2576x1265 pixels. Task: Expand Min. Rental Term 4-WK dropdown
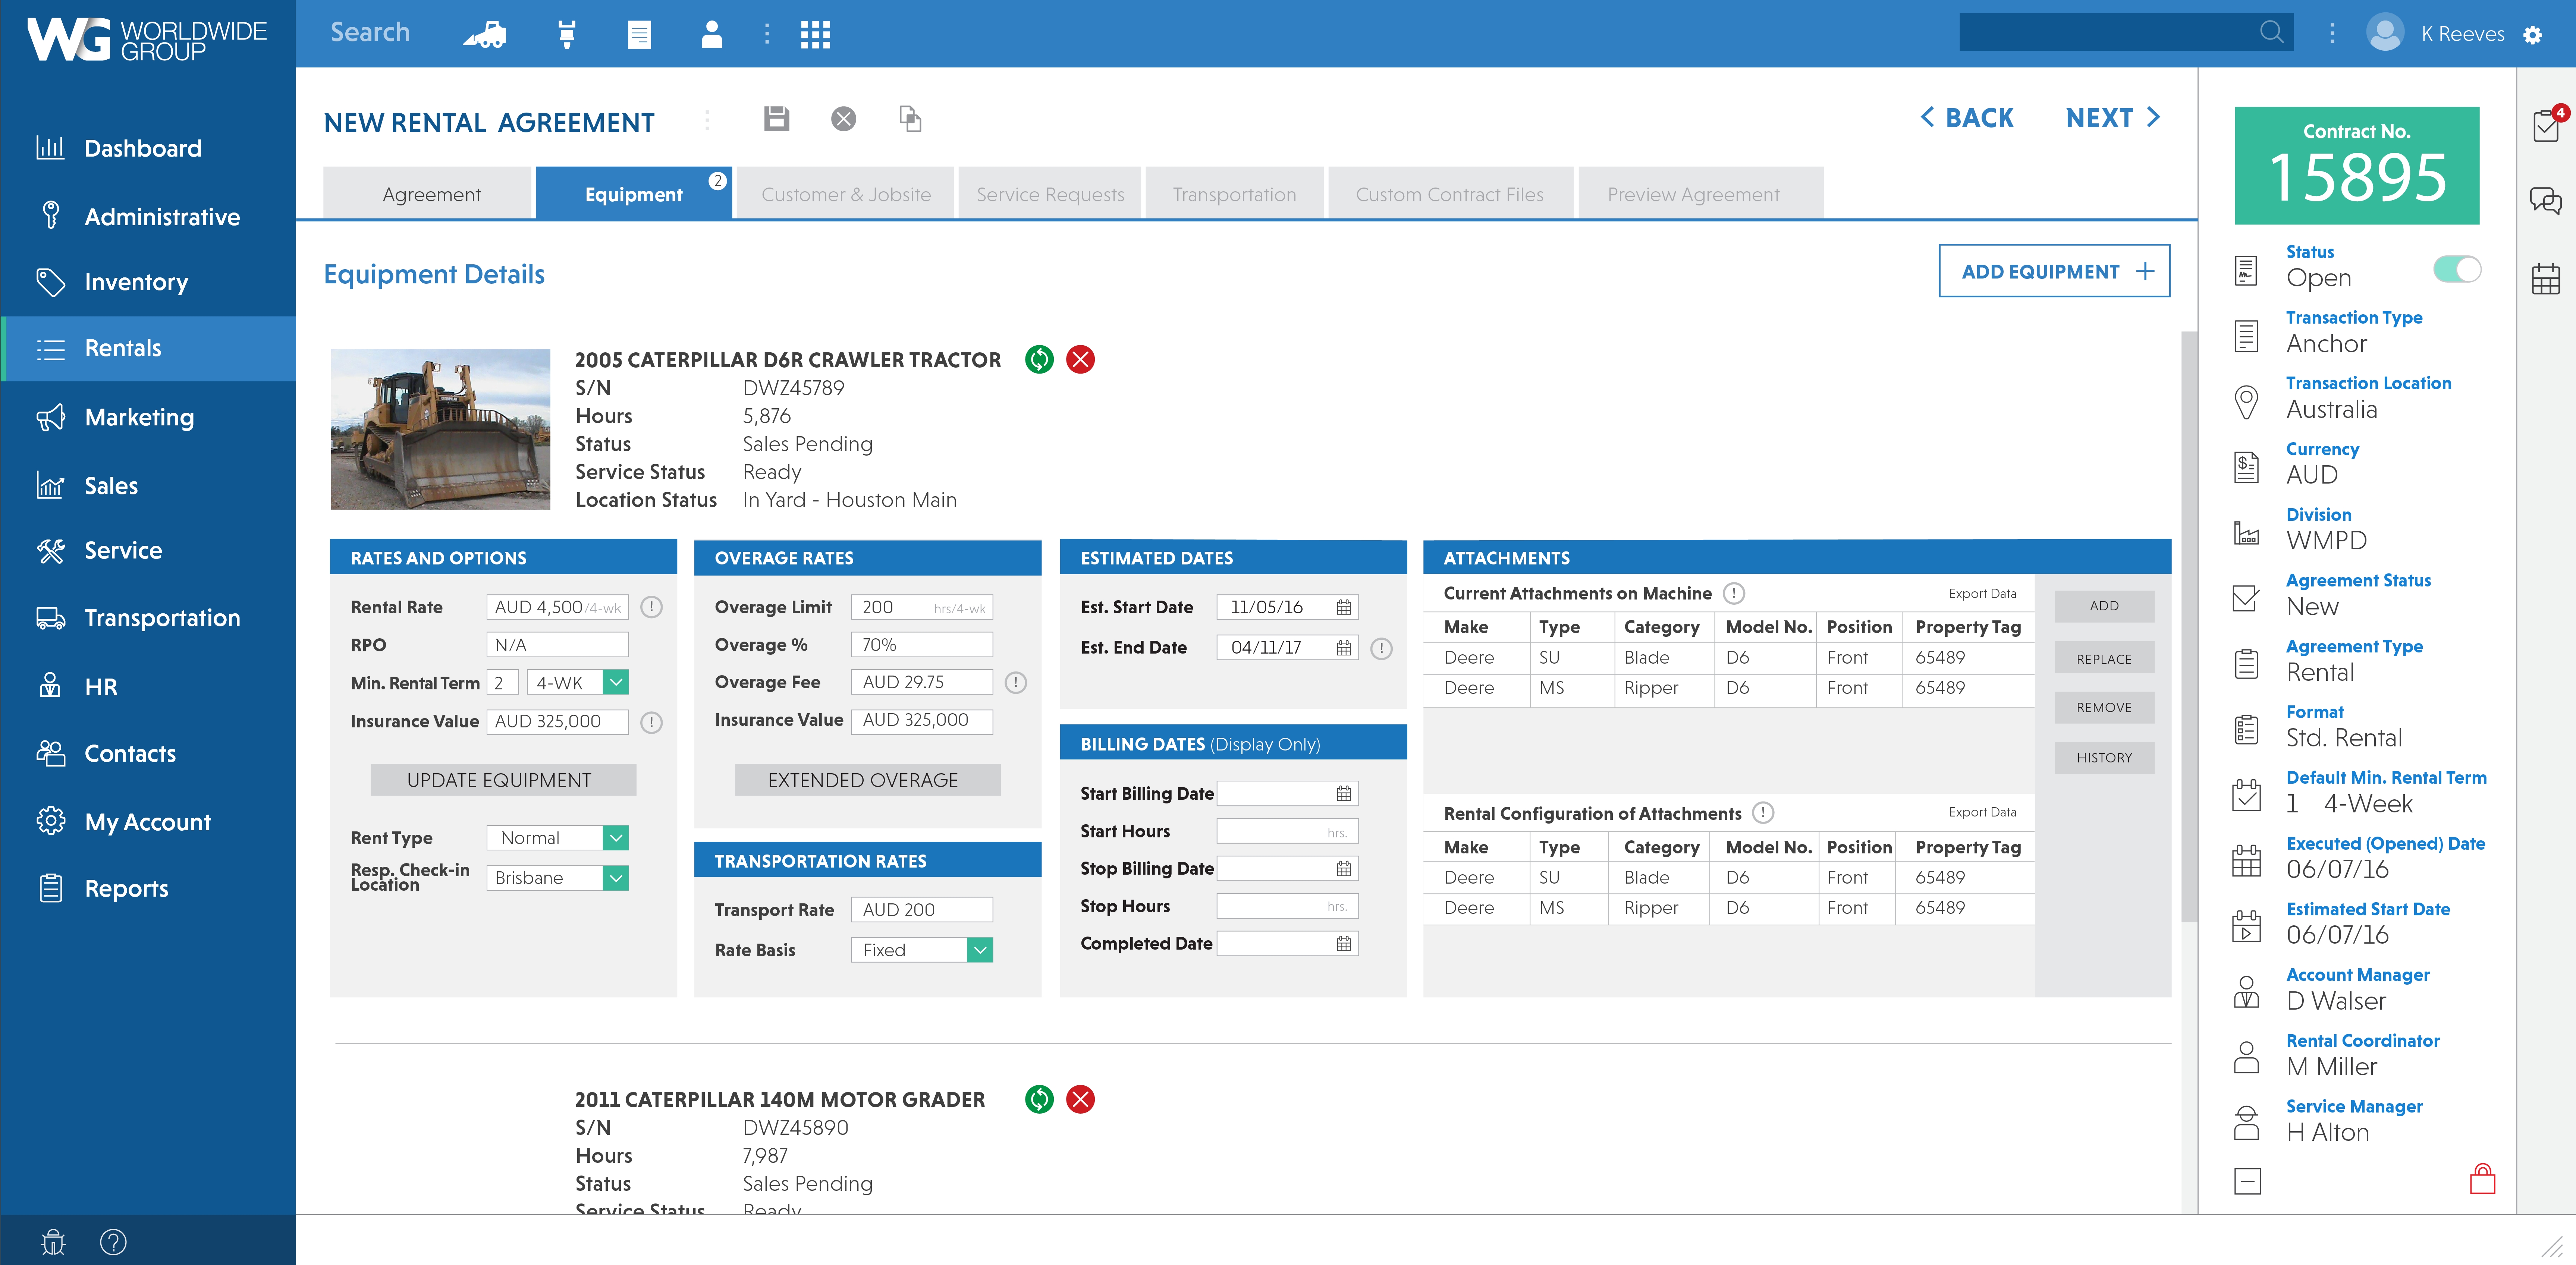tap(616, 682)
